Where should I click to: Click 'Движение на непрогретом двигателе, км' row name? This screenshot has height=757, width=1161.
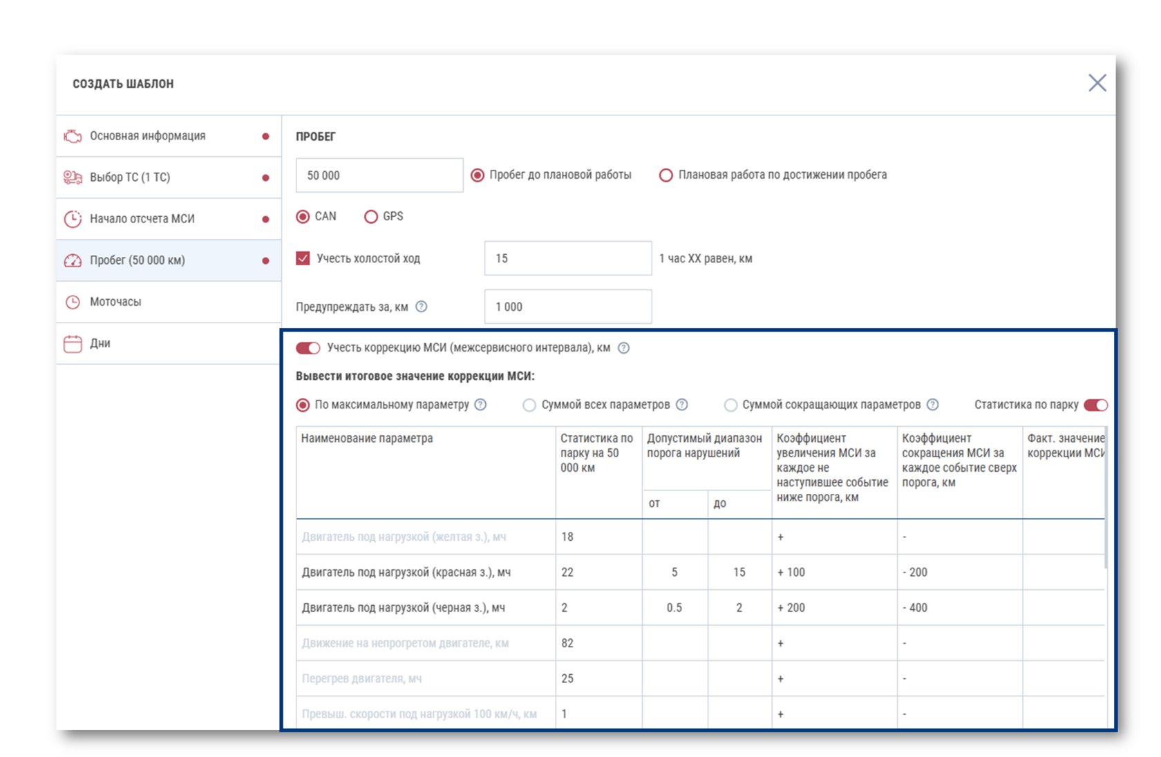click(x=406, y=643)
